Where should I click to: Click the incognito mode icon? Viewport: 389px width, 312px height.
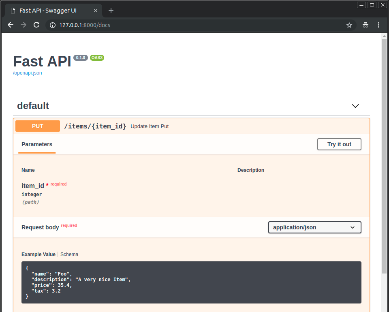[365, 25]
